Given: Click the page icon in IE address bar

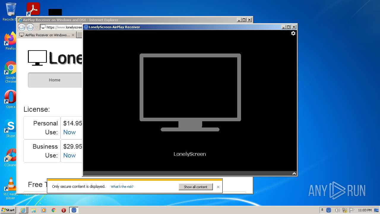Looking at the screenshot, I should (43, 27).
